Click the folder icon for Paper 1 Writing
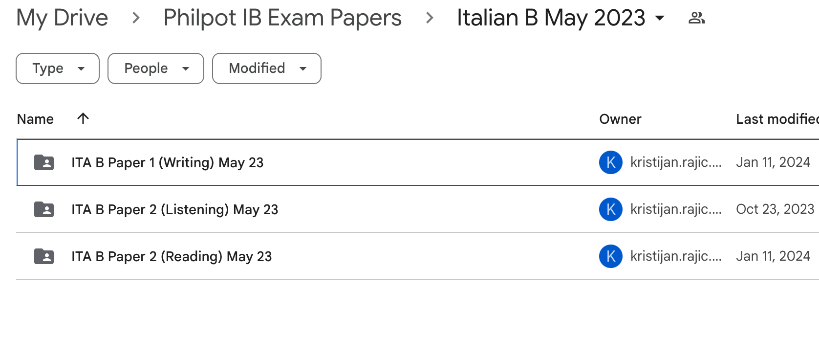 point(44,162)
